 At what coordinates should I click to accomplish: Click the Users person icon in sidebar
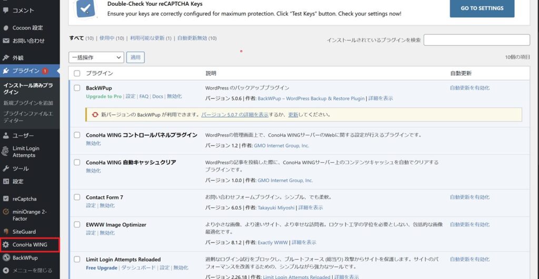coord(6,136)
